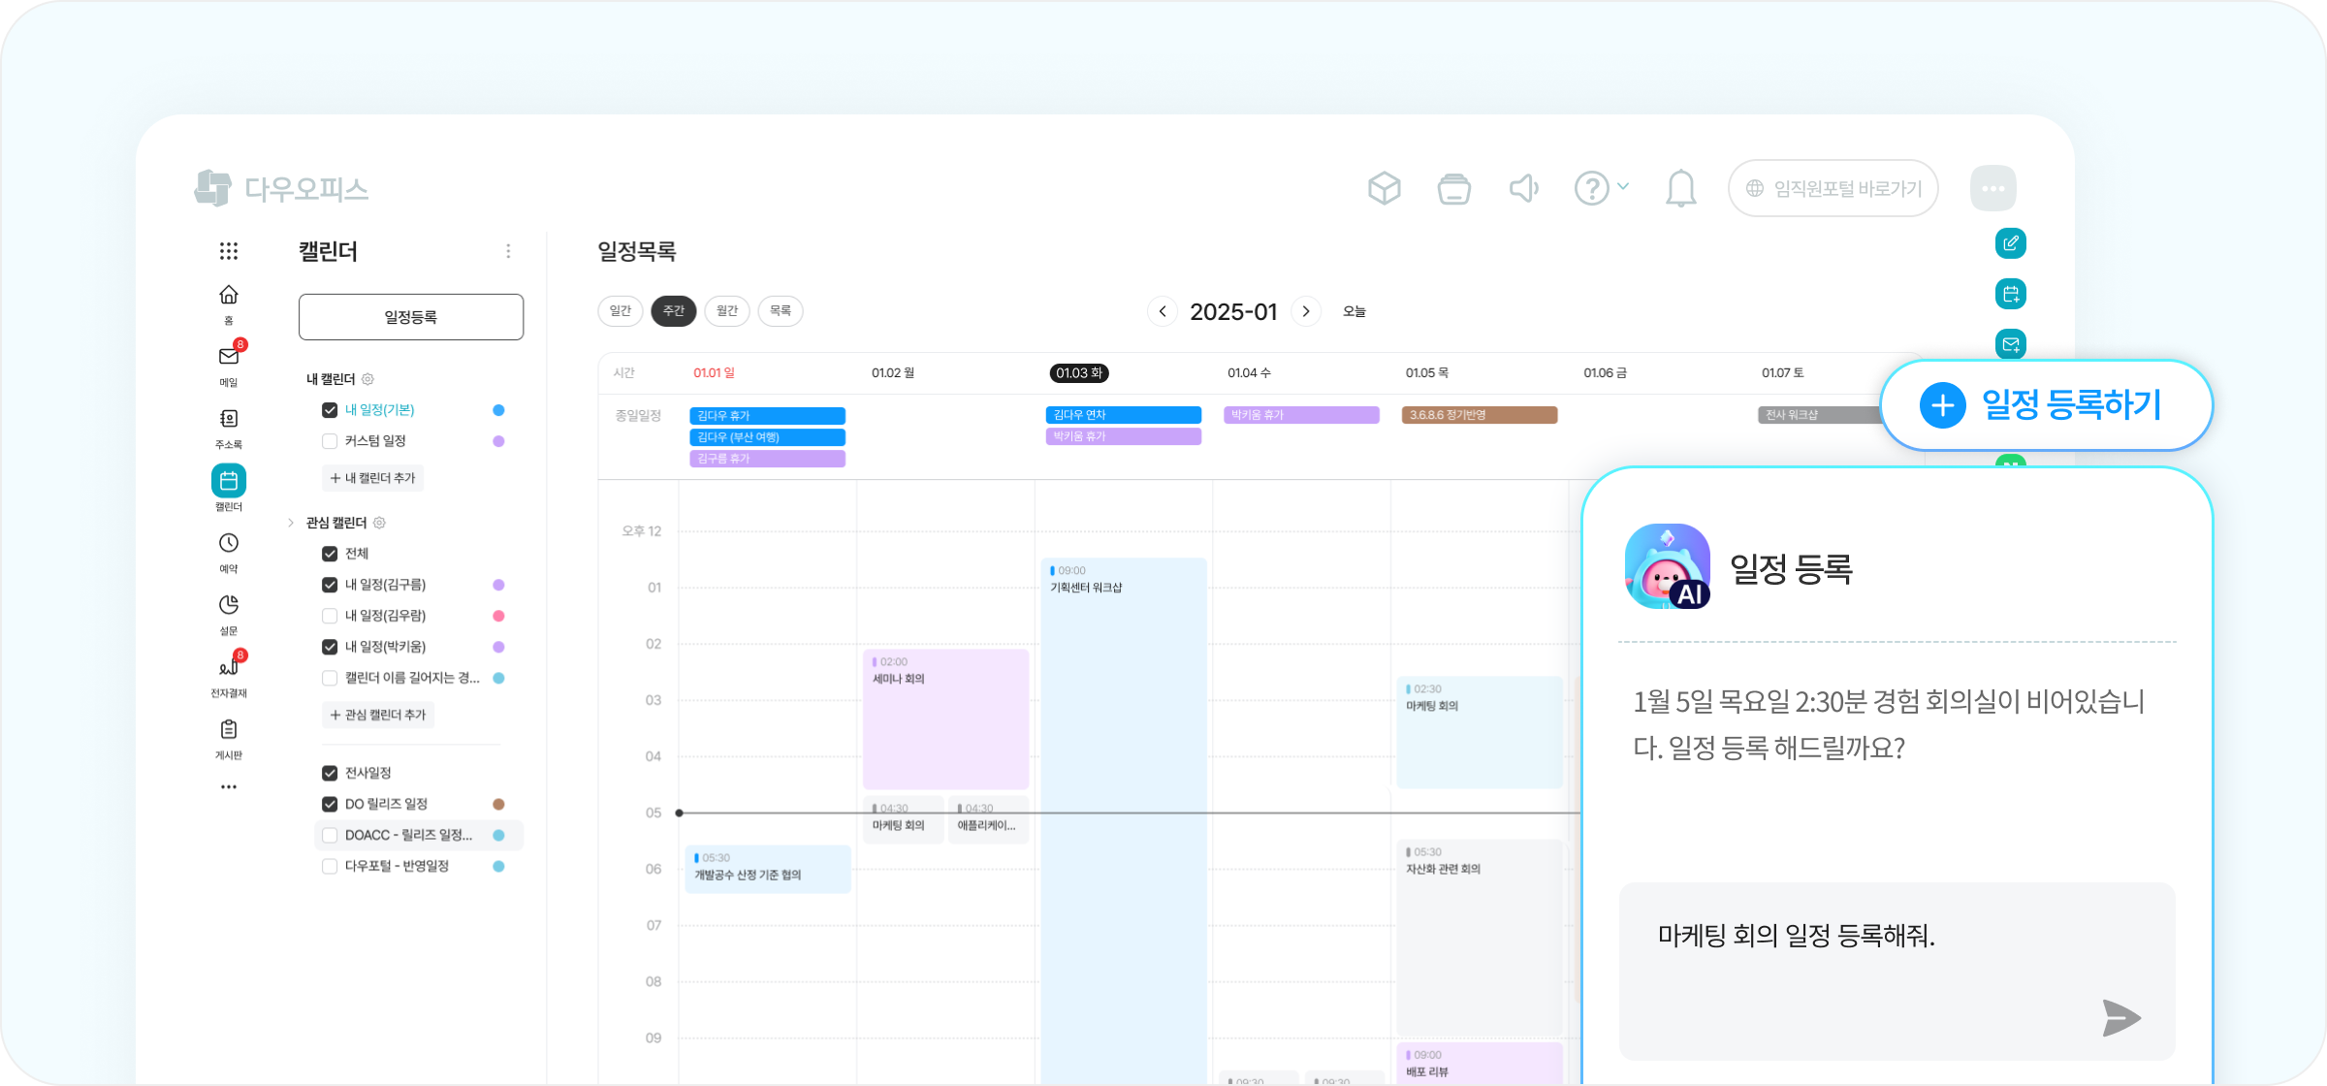Click the 일정등록 button
Image resolution: width=2327 pixels, height=1086 pixels.
pyautogui.click(x=411, y=317)
